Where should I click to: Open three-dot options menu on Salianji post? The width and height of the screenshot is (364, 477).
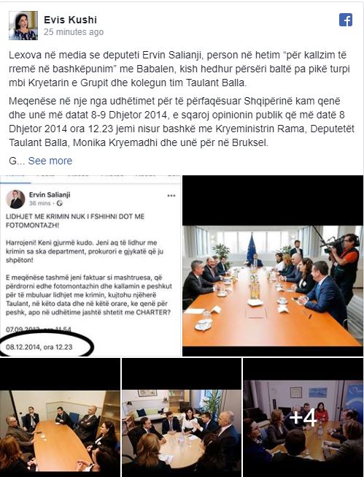tap(171, 195)
